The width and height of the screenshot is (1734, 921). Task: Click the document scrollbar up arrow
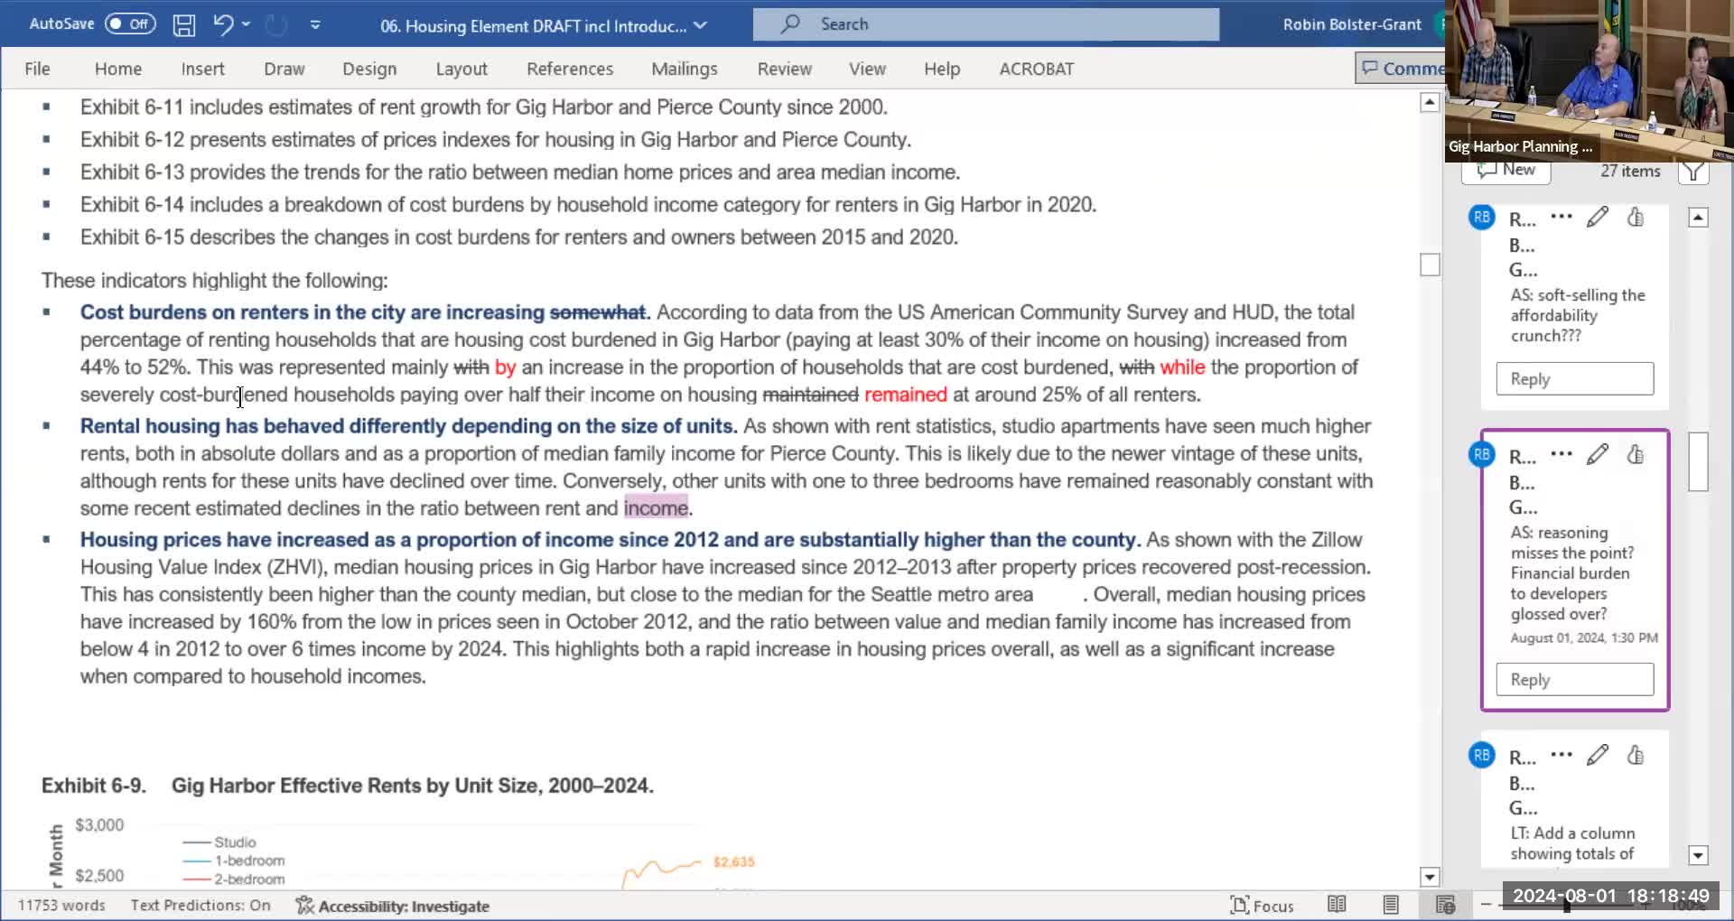(1430, 103)
